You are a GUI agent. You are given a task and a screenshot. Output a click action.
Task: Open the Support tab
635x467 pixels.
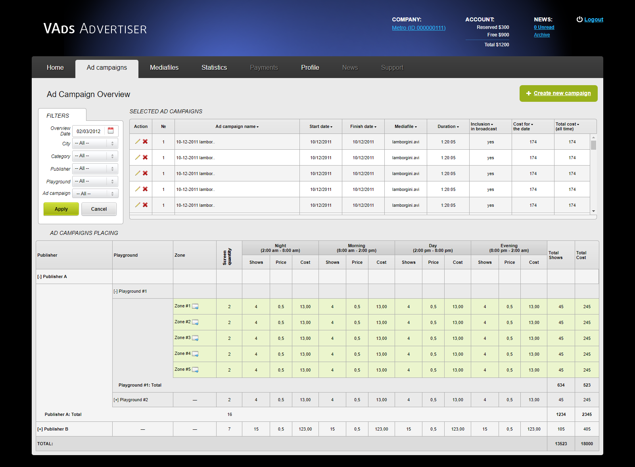coord(392,67)
